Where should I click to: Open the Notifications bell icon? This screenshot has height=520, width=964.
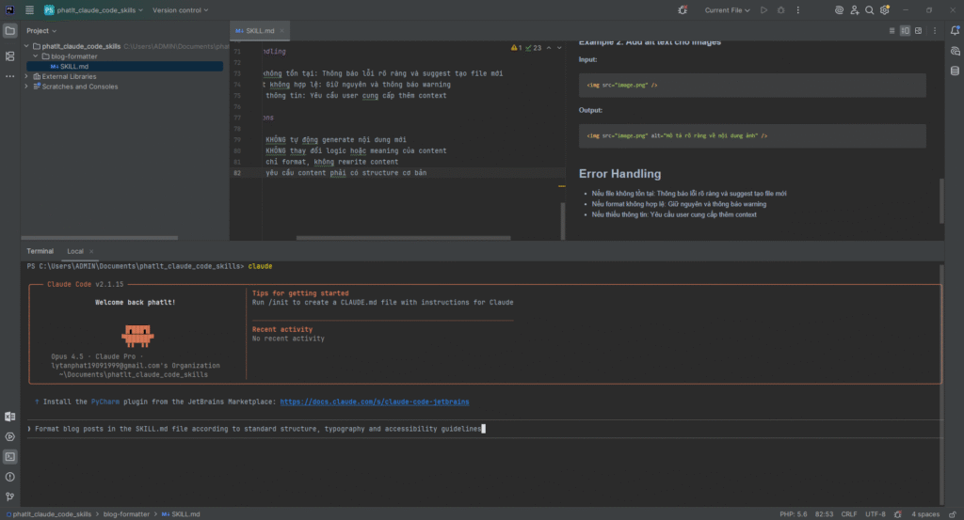point(955,31)
